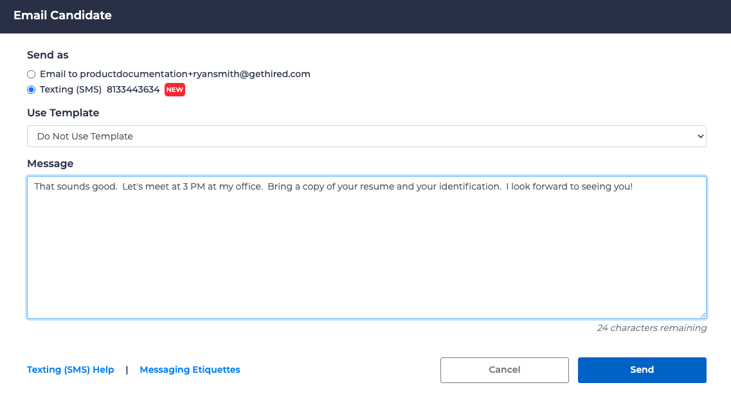Click the Texting (SMS) Help link

point(70,370)
